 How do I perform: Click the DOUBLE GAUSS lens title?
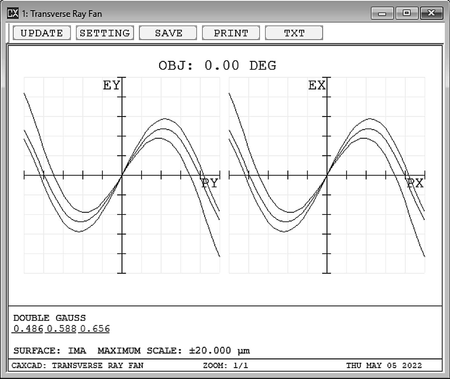tap(50, 318)
